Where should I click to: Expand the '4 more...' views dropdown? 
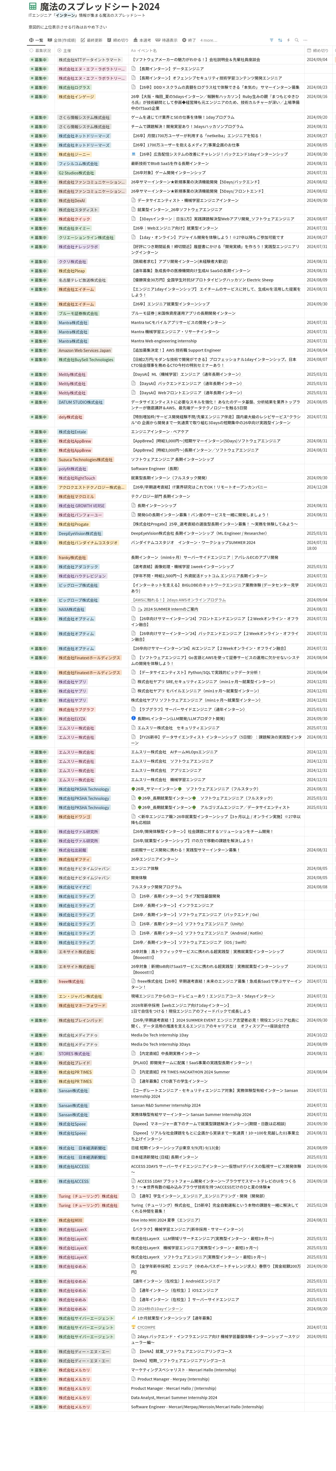pos(209,41)
